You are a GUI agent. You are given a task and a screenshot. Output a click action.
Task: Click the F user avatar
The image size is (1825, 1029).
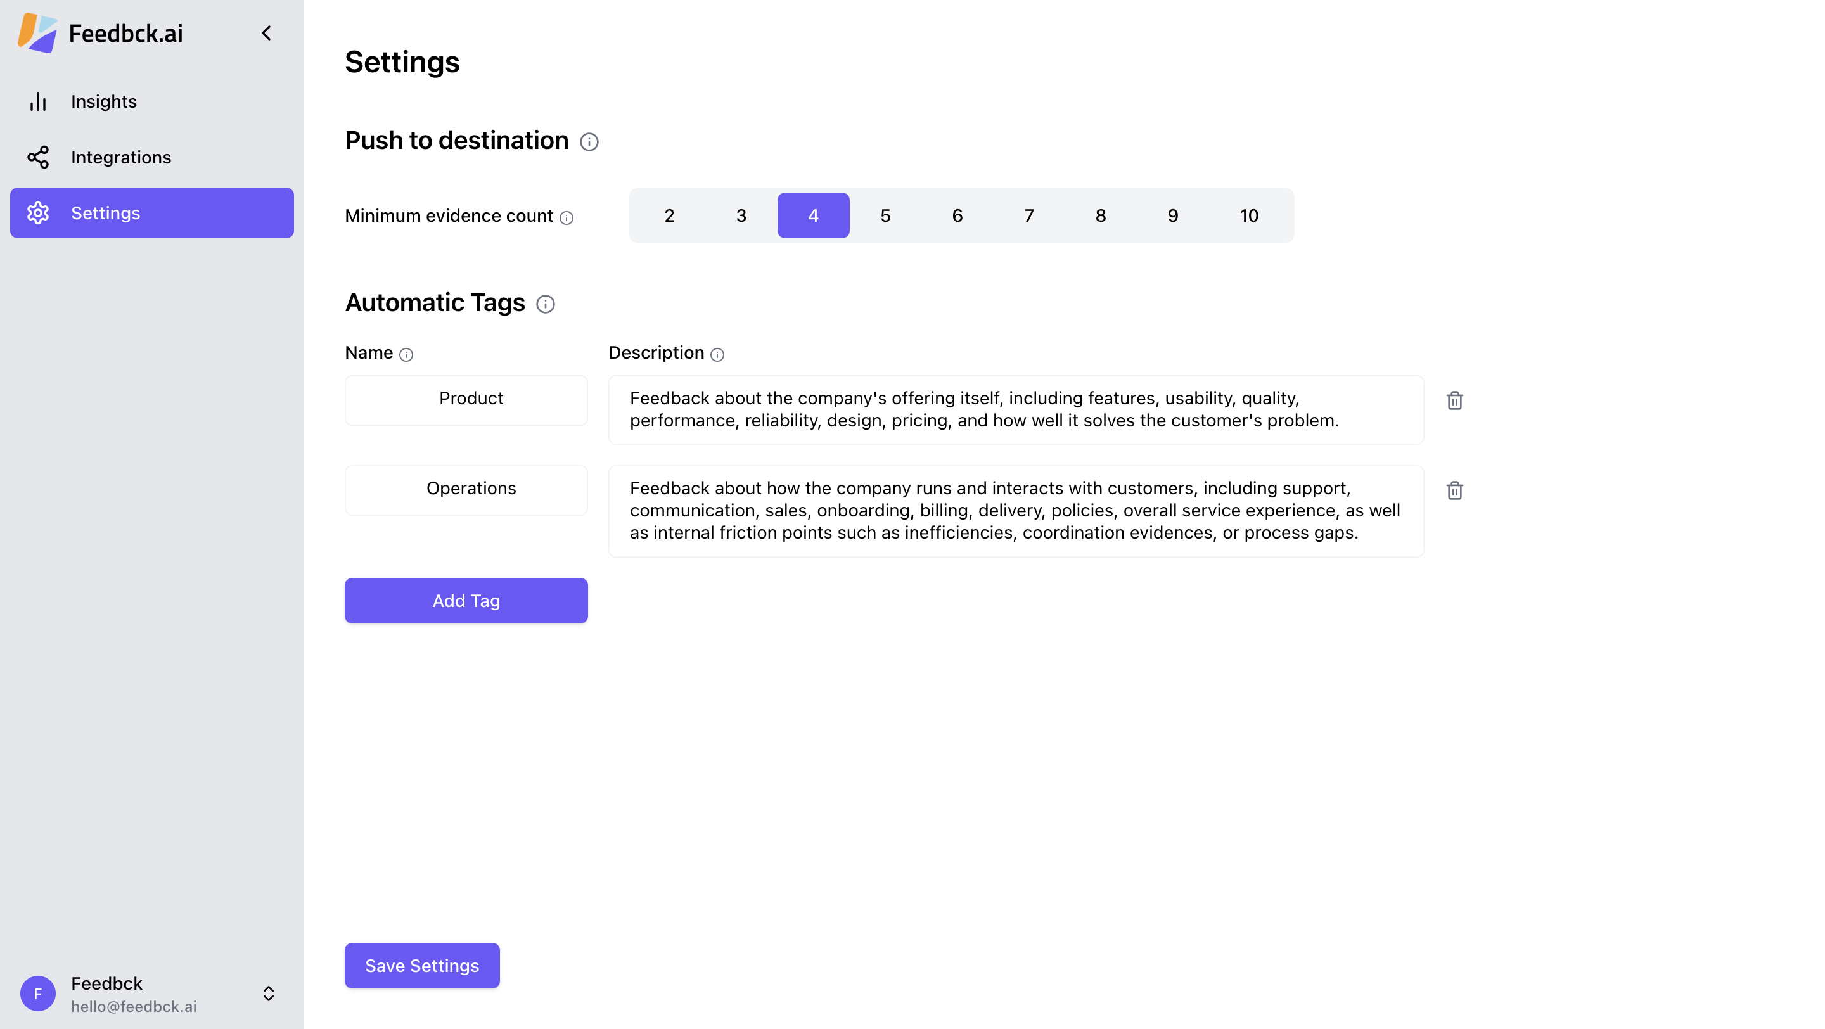click(x=37, y=994)
